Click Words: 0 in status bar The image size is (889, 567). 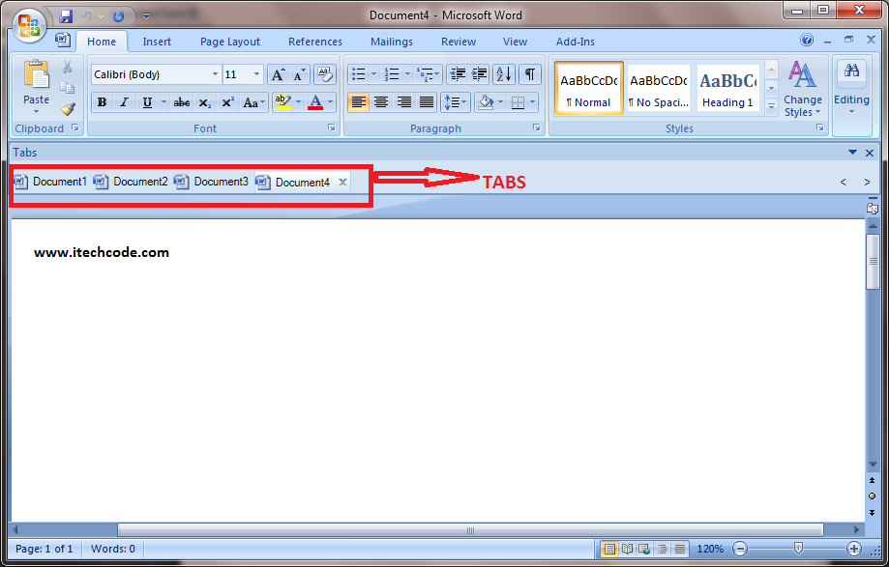[x=113, y=549]
